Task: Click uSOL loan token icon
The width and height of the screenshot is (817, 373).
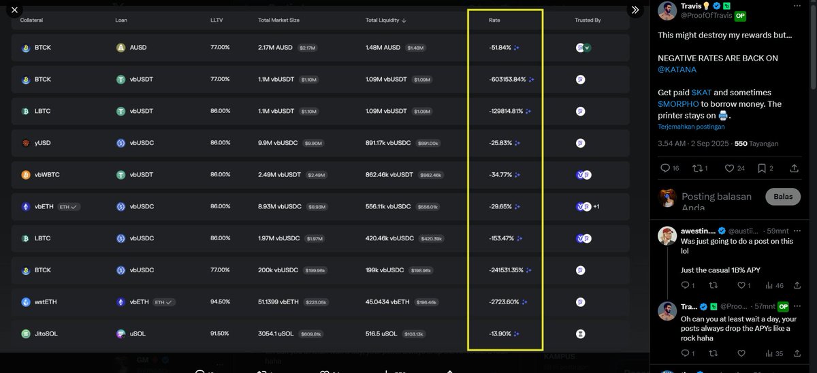Action: (x=121, y=334)
